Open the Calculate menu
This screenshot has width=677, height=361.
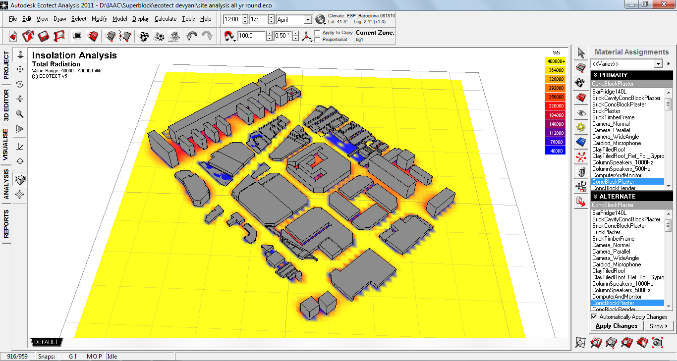165,19
